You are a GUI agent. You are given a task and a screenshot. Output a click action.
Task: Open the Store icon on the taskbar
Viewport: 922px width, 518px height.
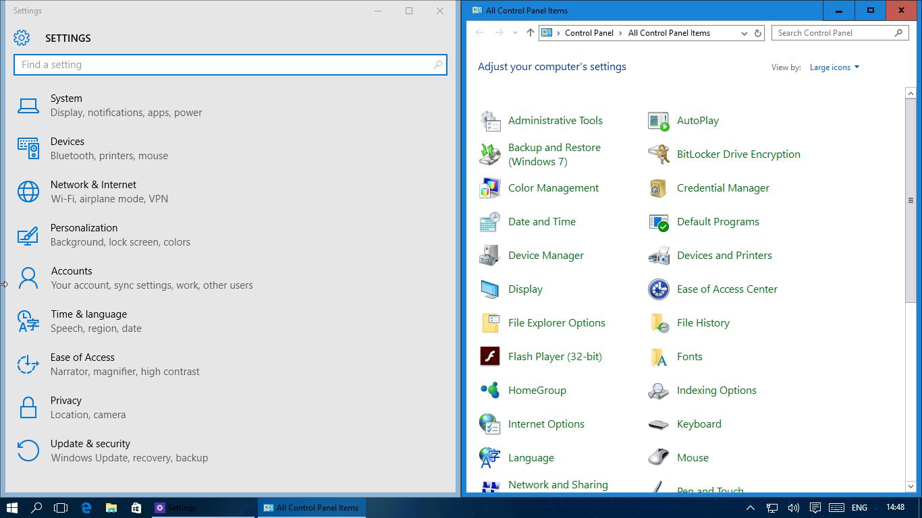coord(136,508)
